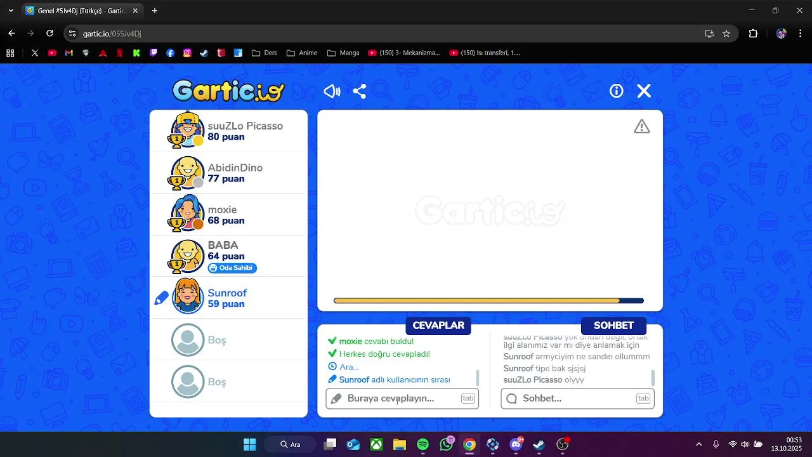812x457 pixels.
Task: Open File Explorer from the taskbar
Action: point(400,444)
